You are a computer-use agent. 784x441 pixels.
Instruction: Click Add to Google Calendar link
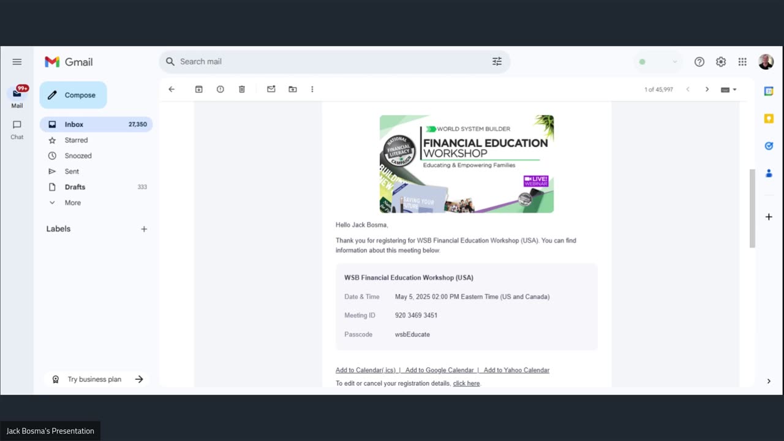click(439, 370)
